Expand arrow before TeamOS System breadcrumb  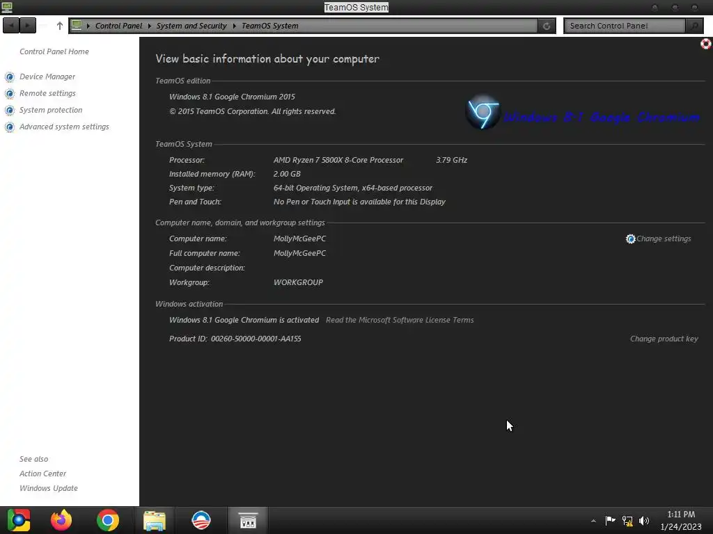coord(234,26)
